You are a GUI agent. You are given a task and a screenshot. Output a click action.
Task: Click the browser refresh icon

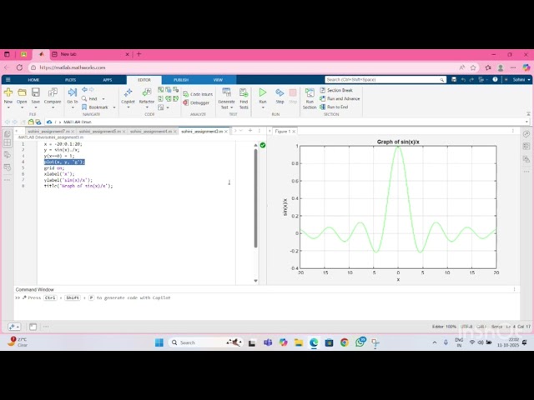pyautogui.click(x=20, y=67)
